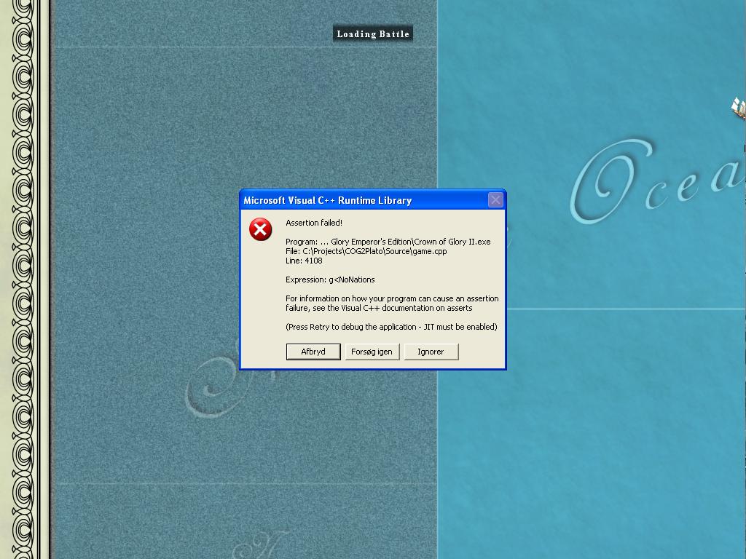746x559 pixels.
Task: Click 'Expression: g<NoNations' text
Action: pyautogui.click(x=330, y=279)
